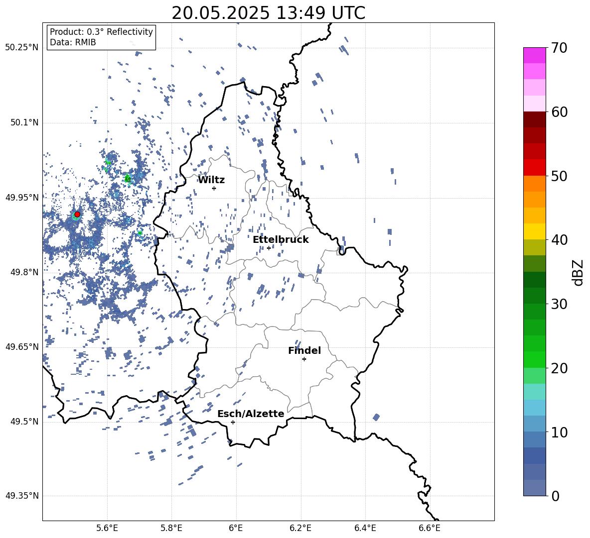Screen dimensions: 590x538
Task: Click the magenta swatch just below 70 dBZ
Action: coord(534,55)
